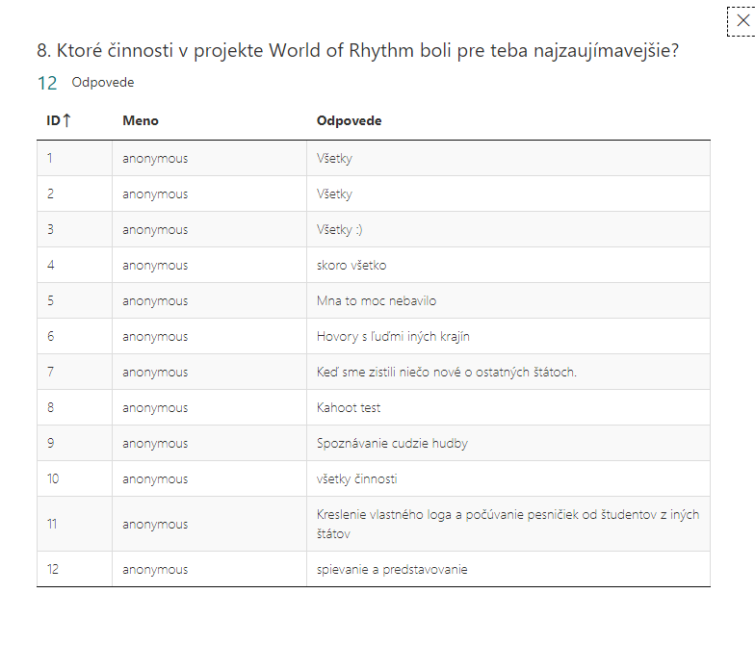Select the 'Mna to moc nebavilo' answer
This screenshot has height=671, width=755.
[377, 300]
